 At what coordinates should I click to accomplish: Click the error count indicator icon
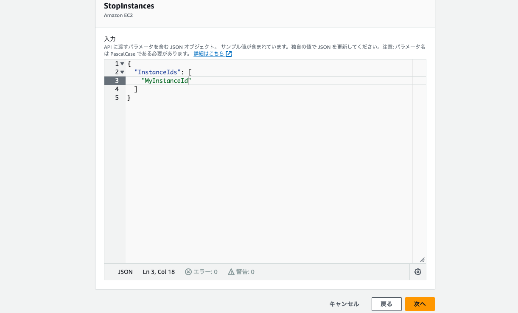click(188, 272)
